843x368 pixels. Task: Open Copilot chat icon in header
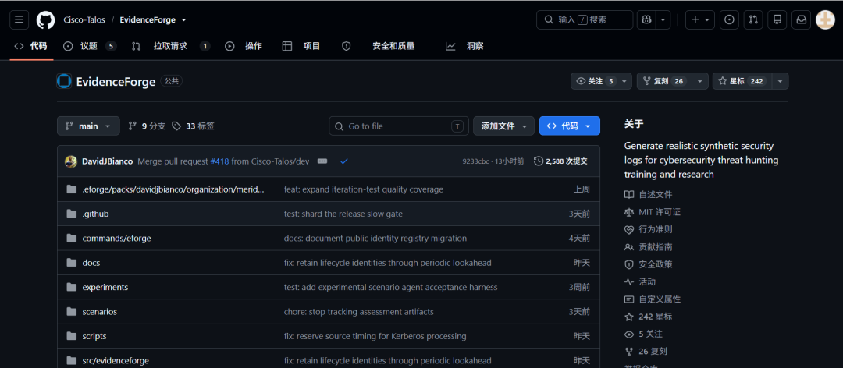647,19
